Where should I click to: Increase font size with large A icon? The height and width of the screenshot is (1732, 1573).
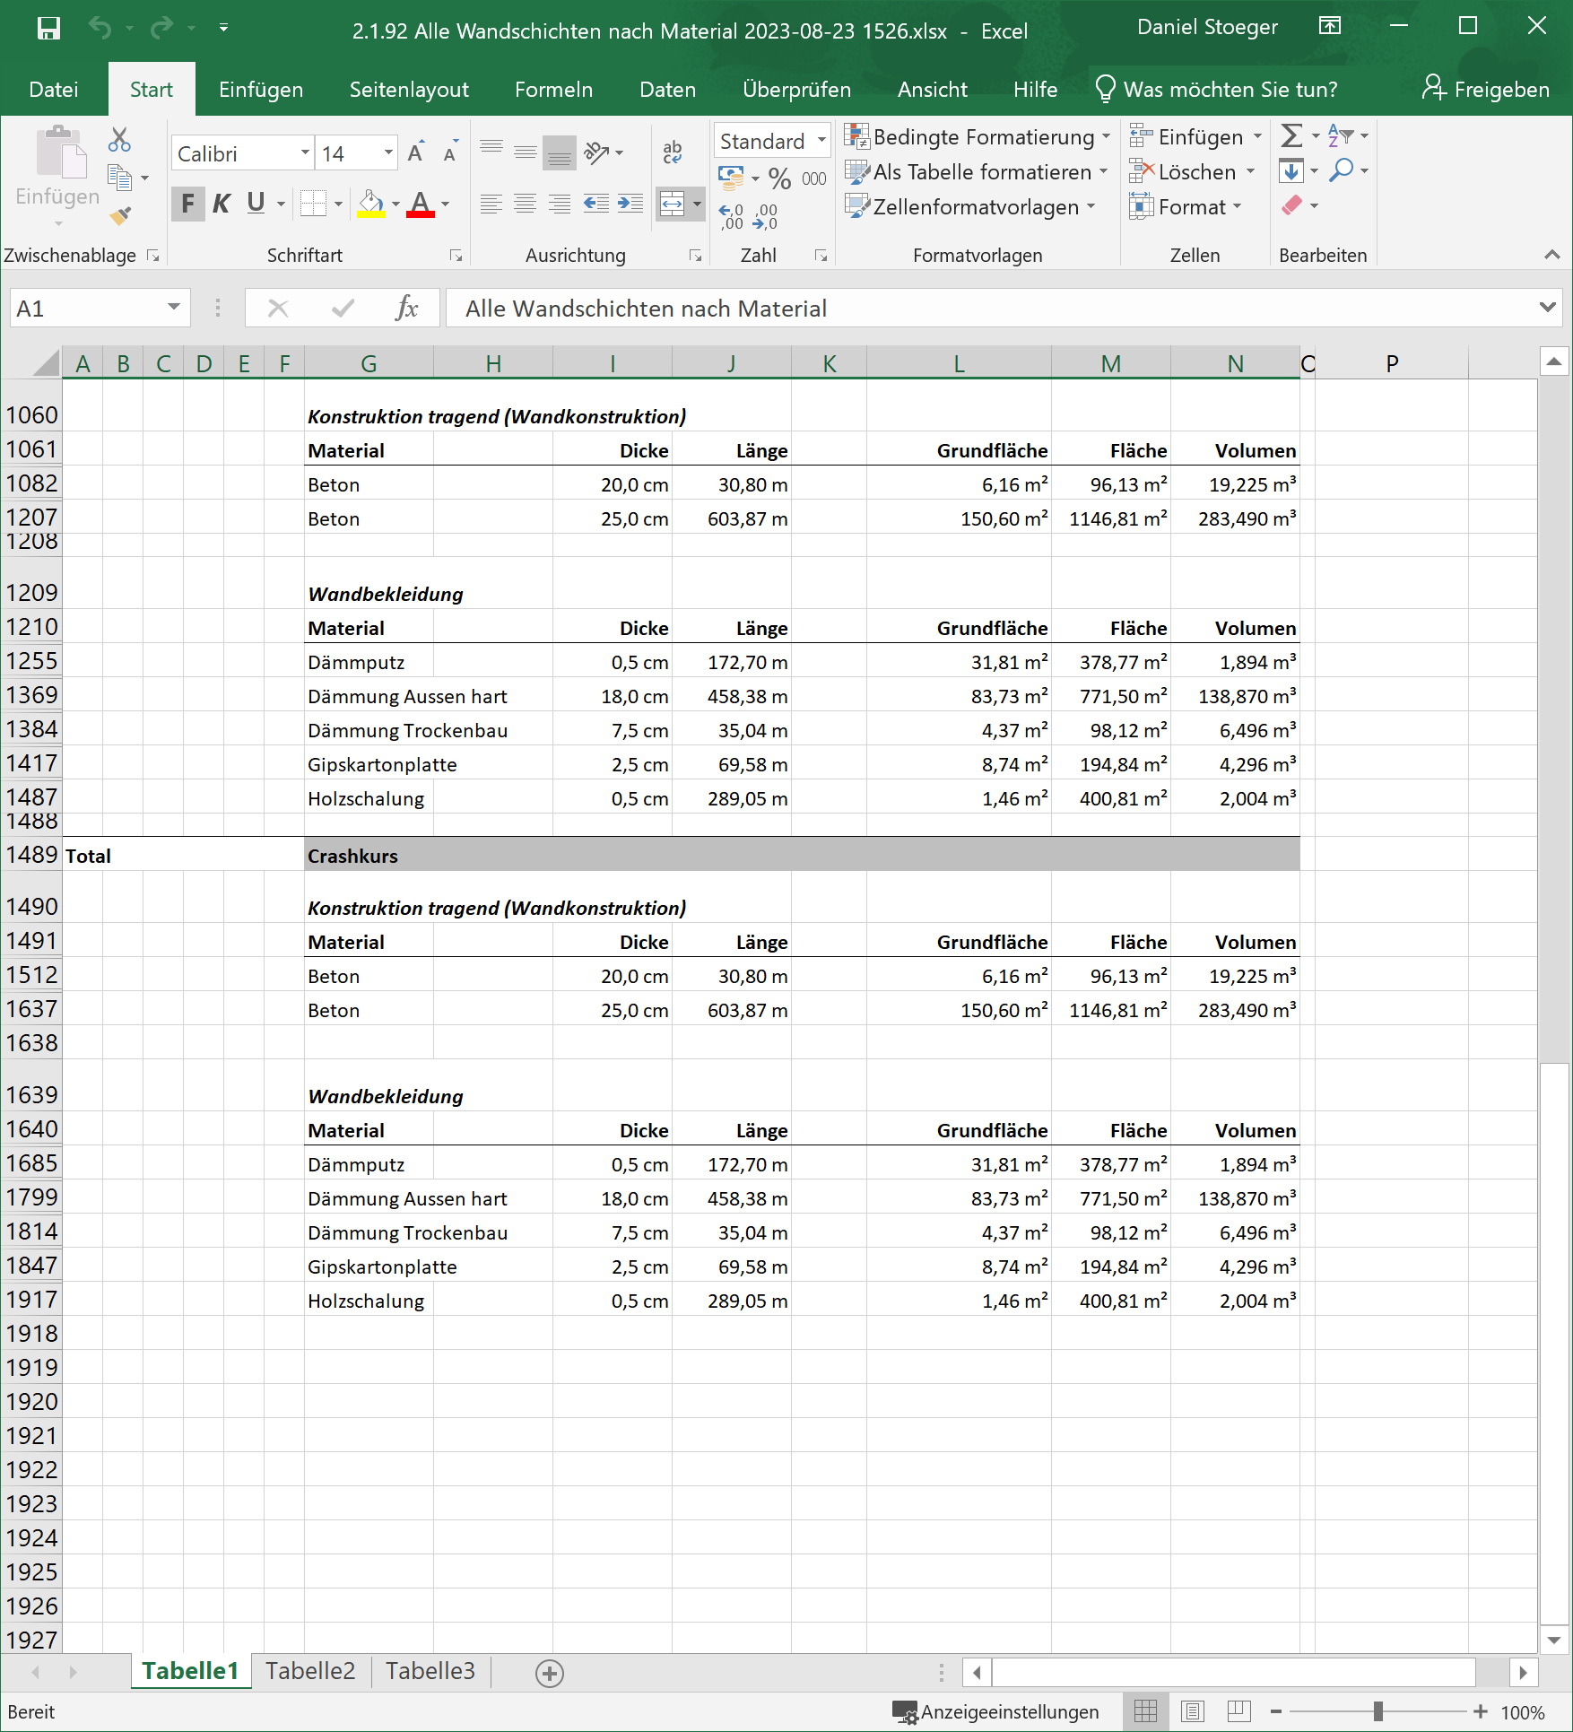(416, 152)
